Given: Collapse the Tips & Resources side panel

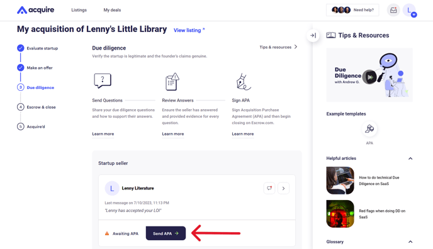Looking at the screenshot, I should [313, 36].
